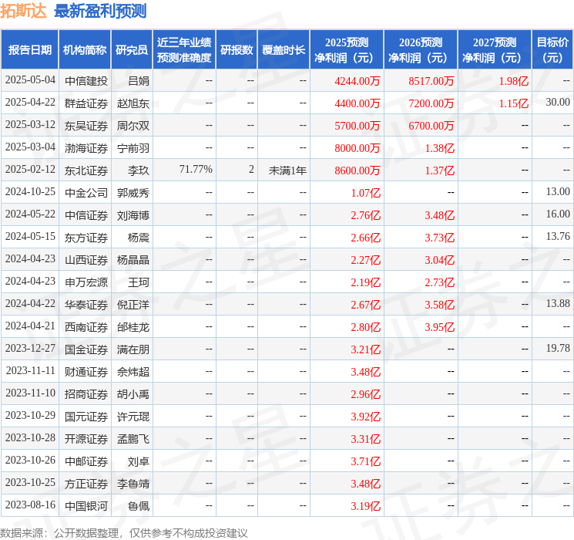Select institution 东北证券
This screenshot has width=574, height=540.
(86, 170)
